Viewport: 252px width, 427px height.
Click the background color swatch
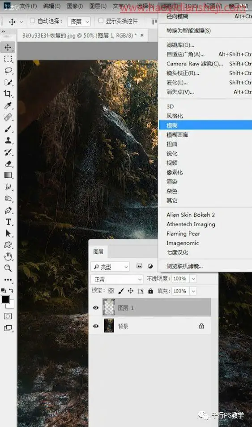[11, 305]
